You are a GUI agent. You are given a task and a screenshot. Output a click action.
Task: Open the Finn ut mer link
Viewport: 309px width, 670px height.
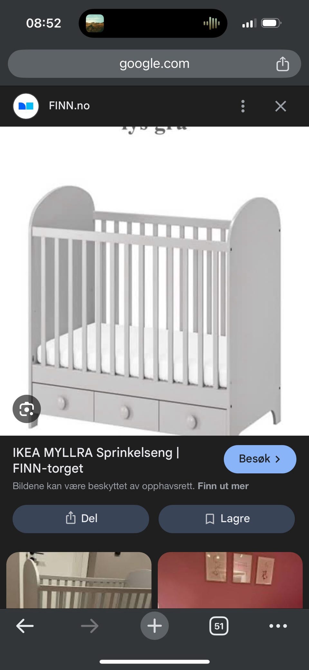[223, 486]
